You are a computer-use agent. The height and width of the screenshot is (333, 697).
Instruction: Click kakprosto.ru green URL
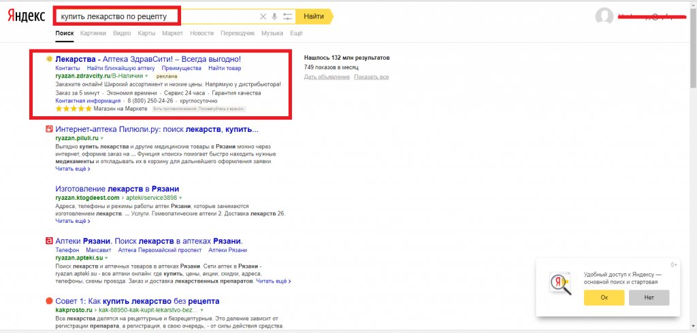point(74,309)
